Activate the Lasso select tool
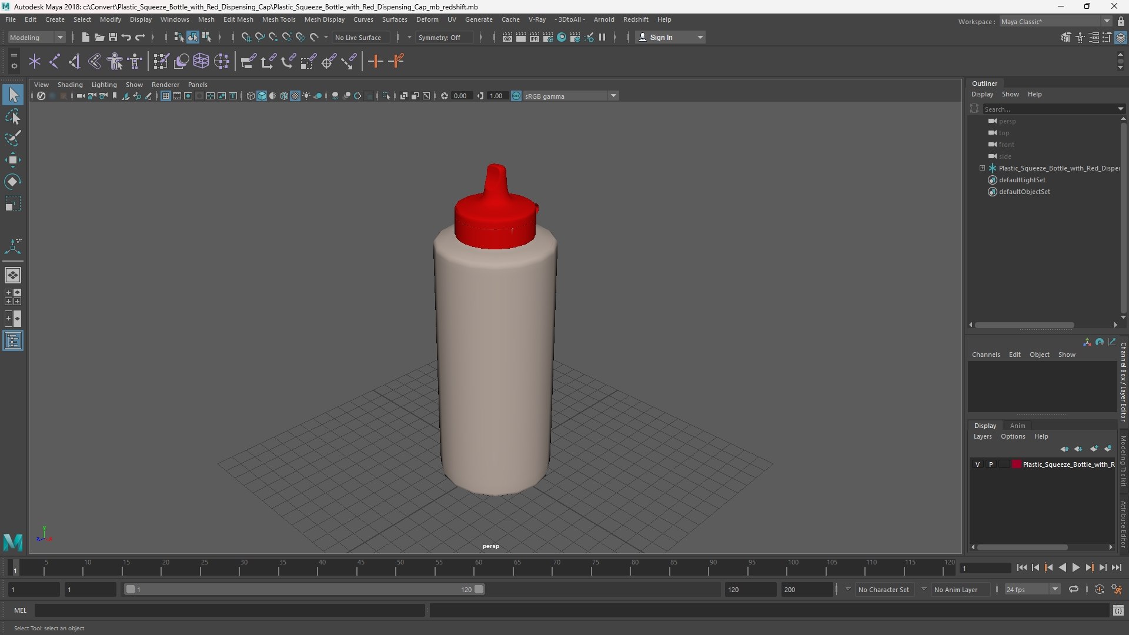 click(13, 116)
